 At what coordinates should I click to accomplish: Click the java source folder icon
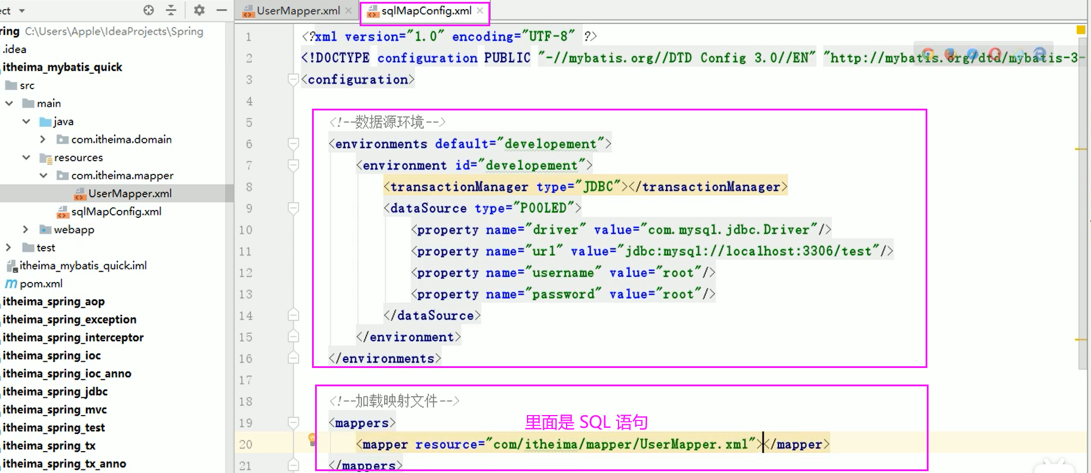(x=45, y=121)
